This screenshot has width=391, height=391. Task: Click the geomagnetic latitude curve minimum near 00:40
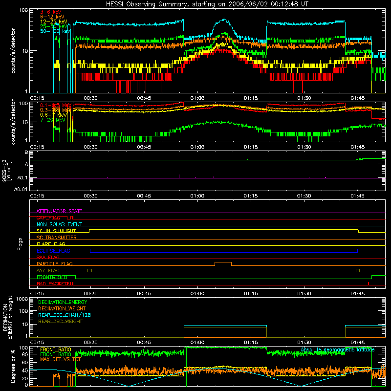tap(128, 386)
